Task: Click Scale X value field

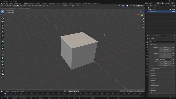Action: click(x=165, y=62)
